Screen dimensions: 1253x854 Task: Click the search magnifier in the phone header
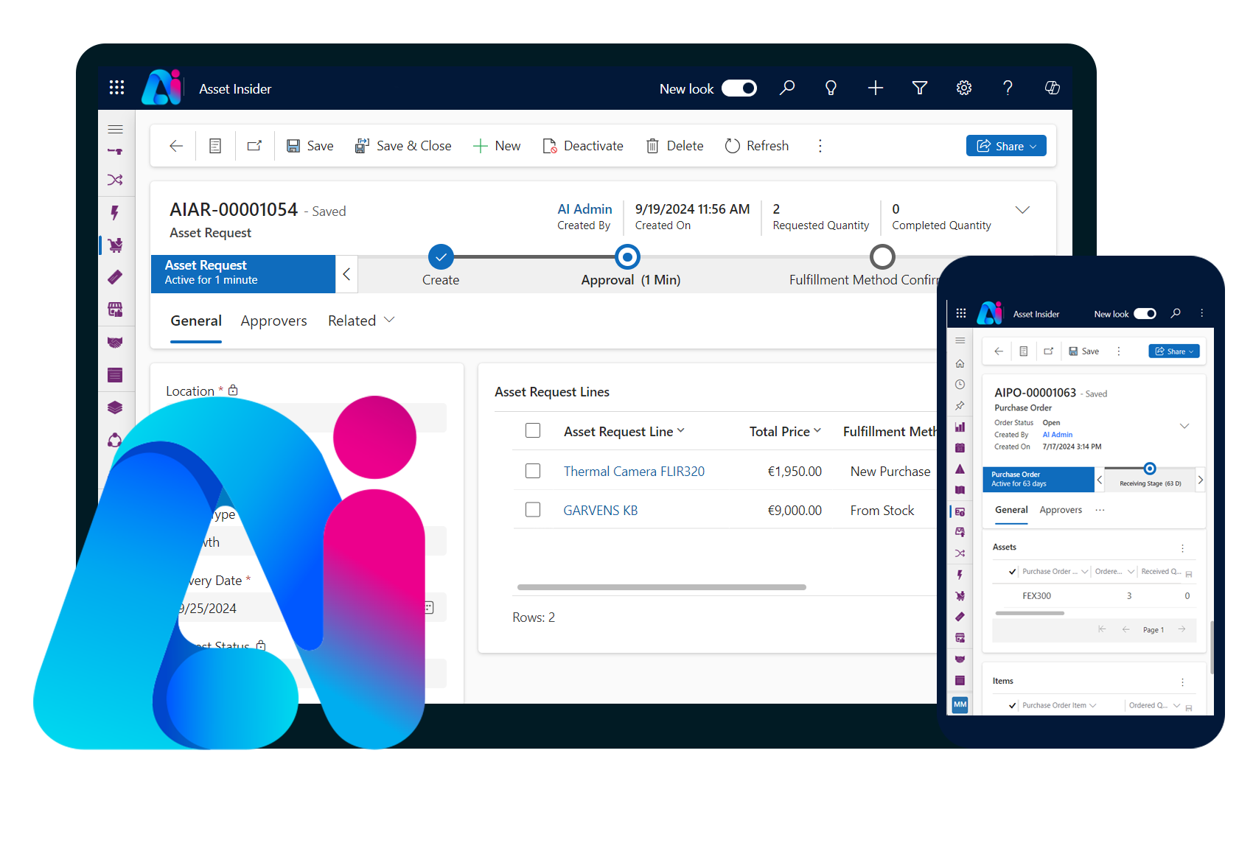coord(1176,313)
